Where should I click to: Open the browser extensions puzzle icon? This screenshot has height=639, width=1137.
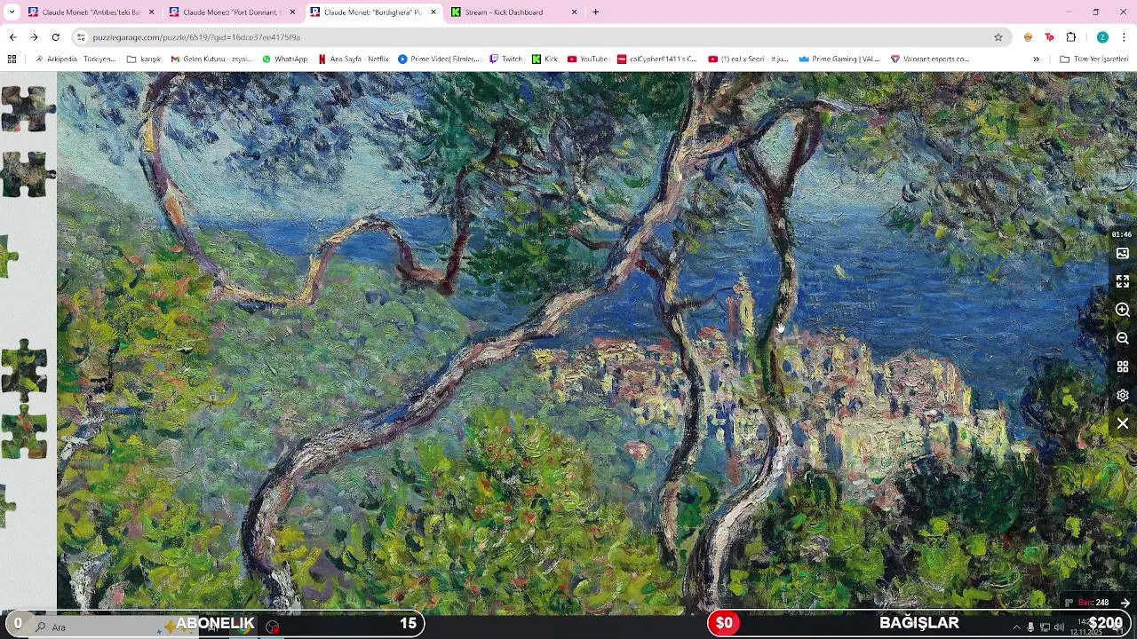click(1070, 37)
